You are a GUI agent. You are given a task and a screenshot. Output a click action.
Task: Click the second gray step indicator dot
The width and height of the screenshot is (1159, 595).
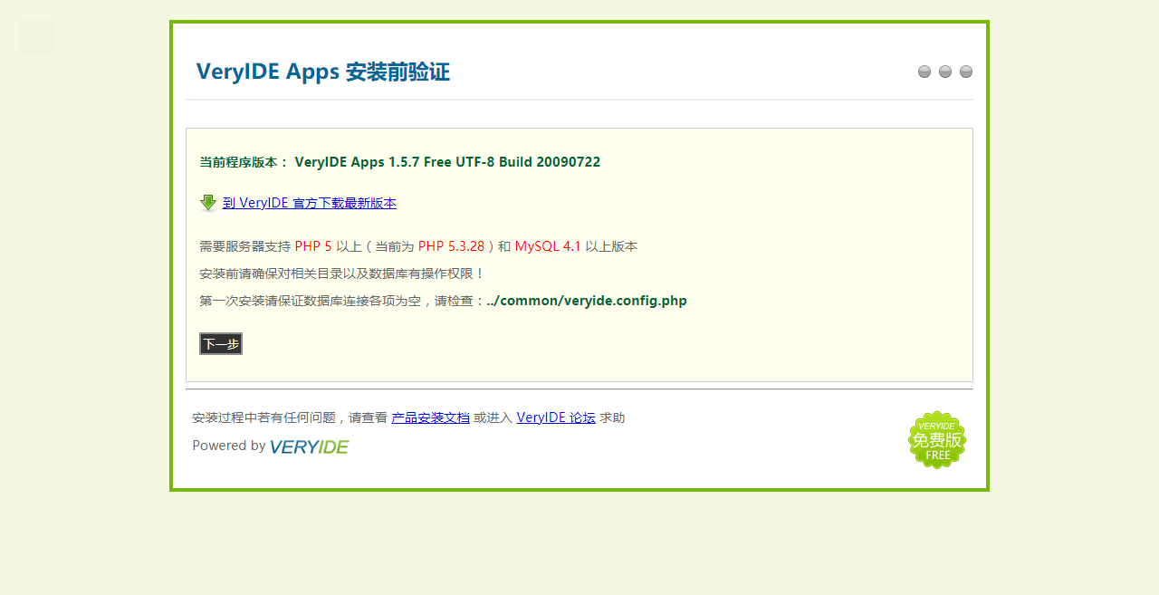[945, 72]
